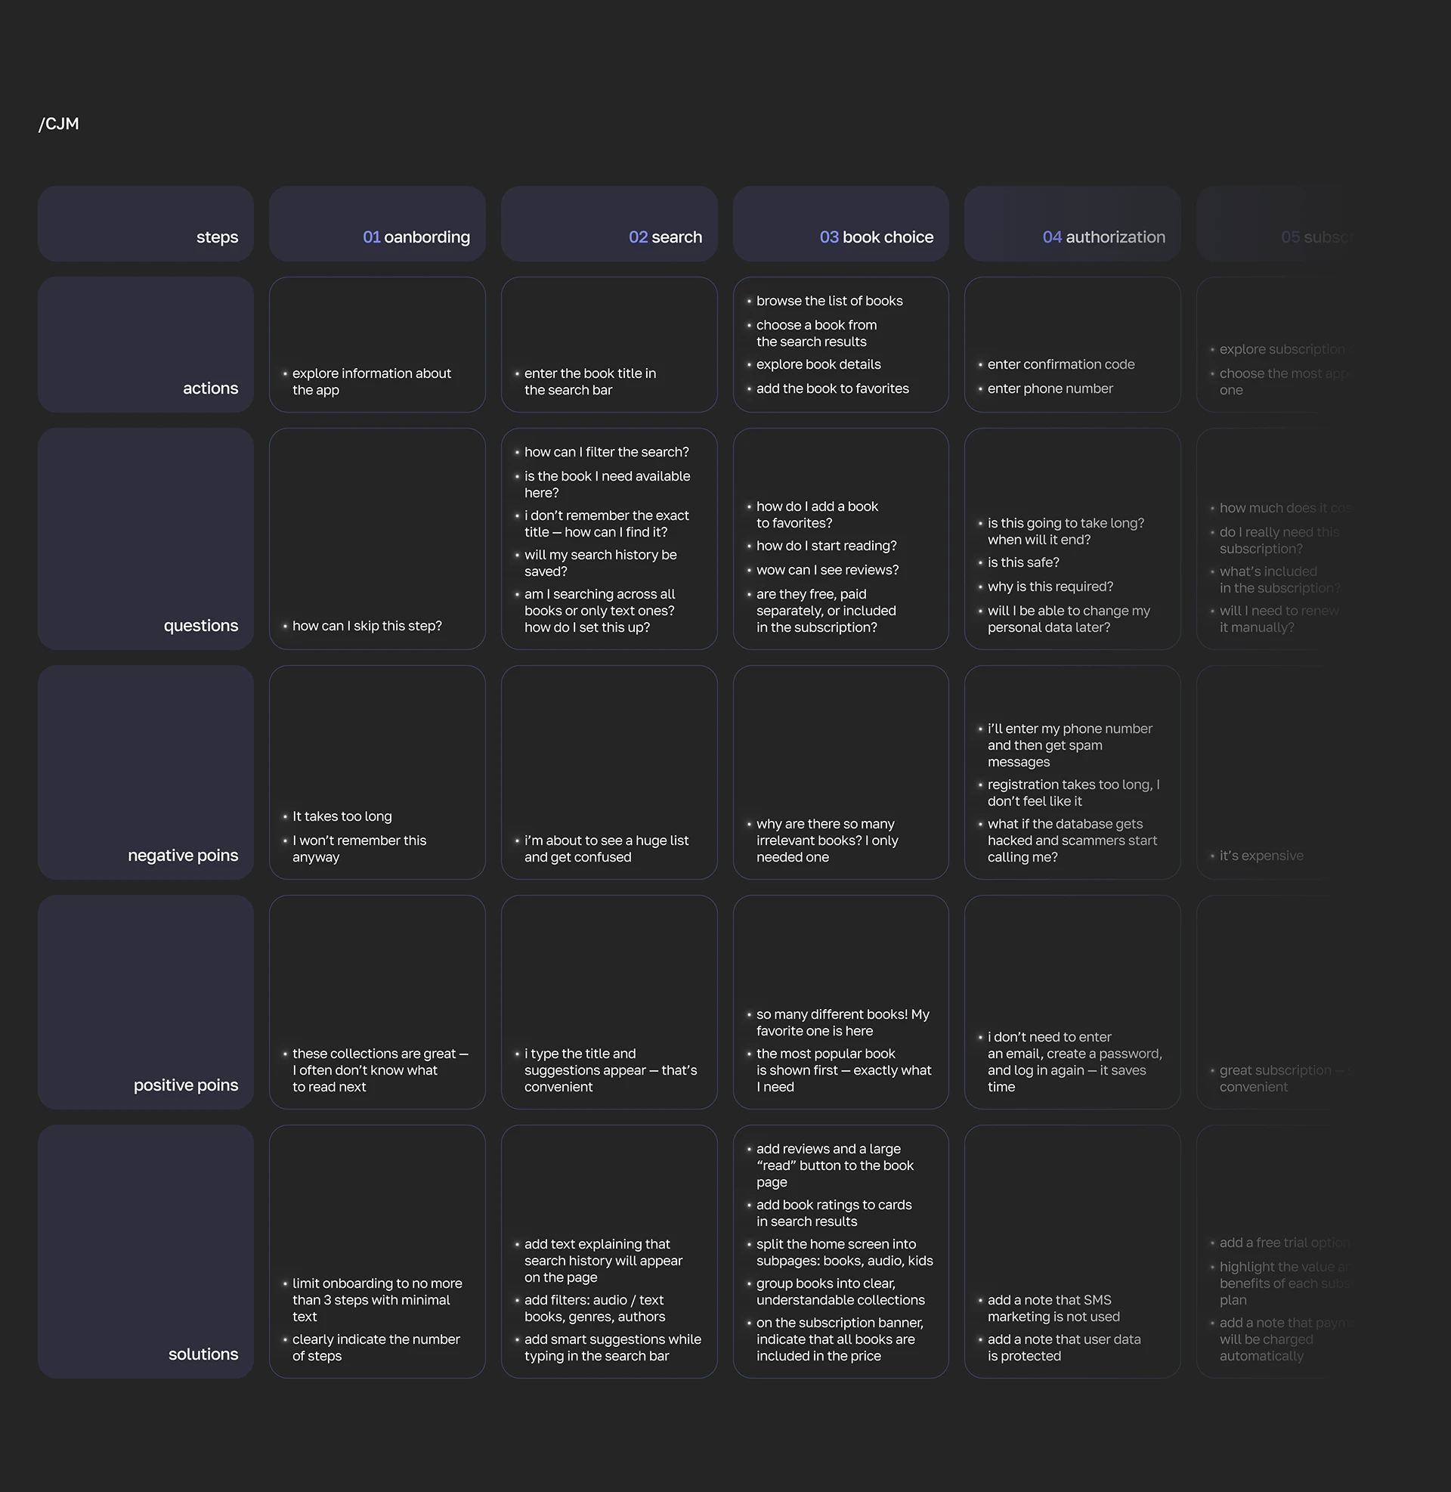
Task: Click "enter confirmation code" bullet item
Action: click(x=1060, y=364)
